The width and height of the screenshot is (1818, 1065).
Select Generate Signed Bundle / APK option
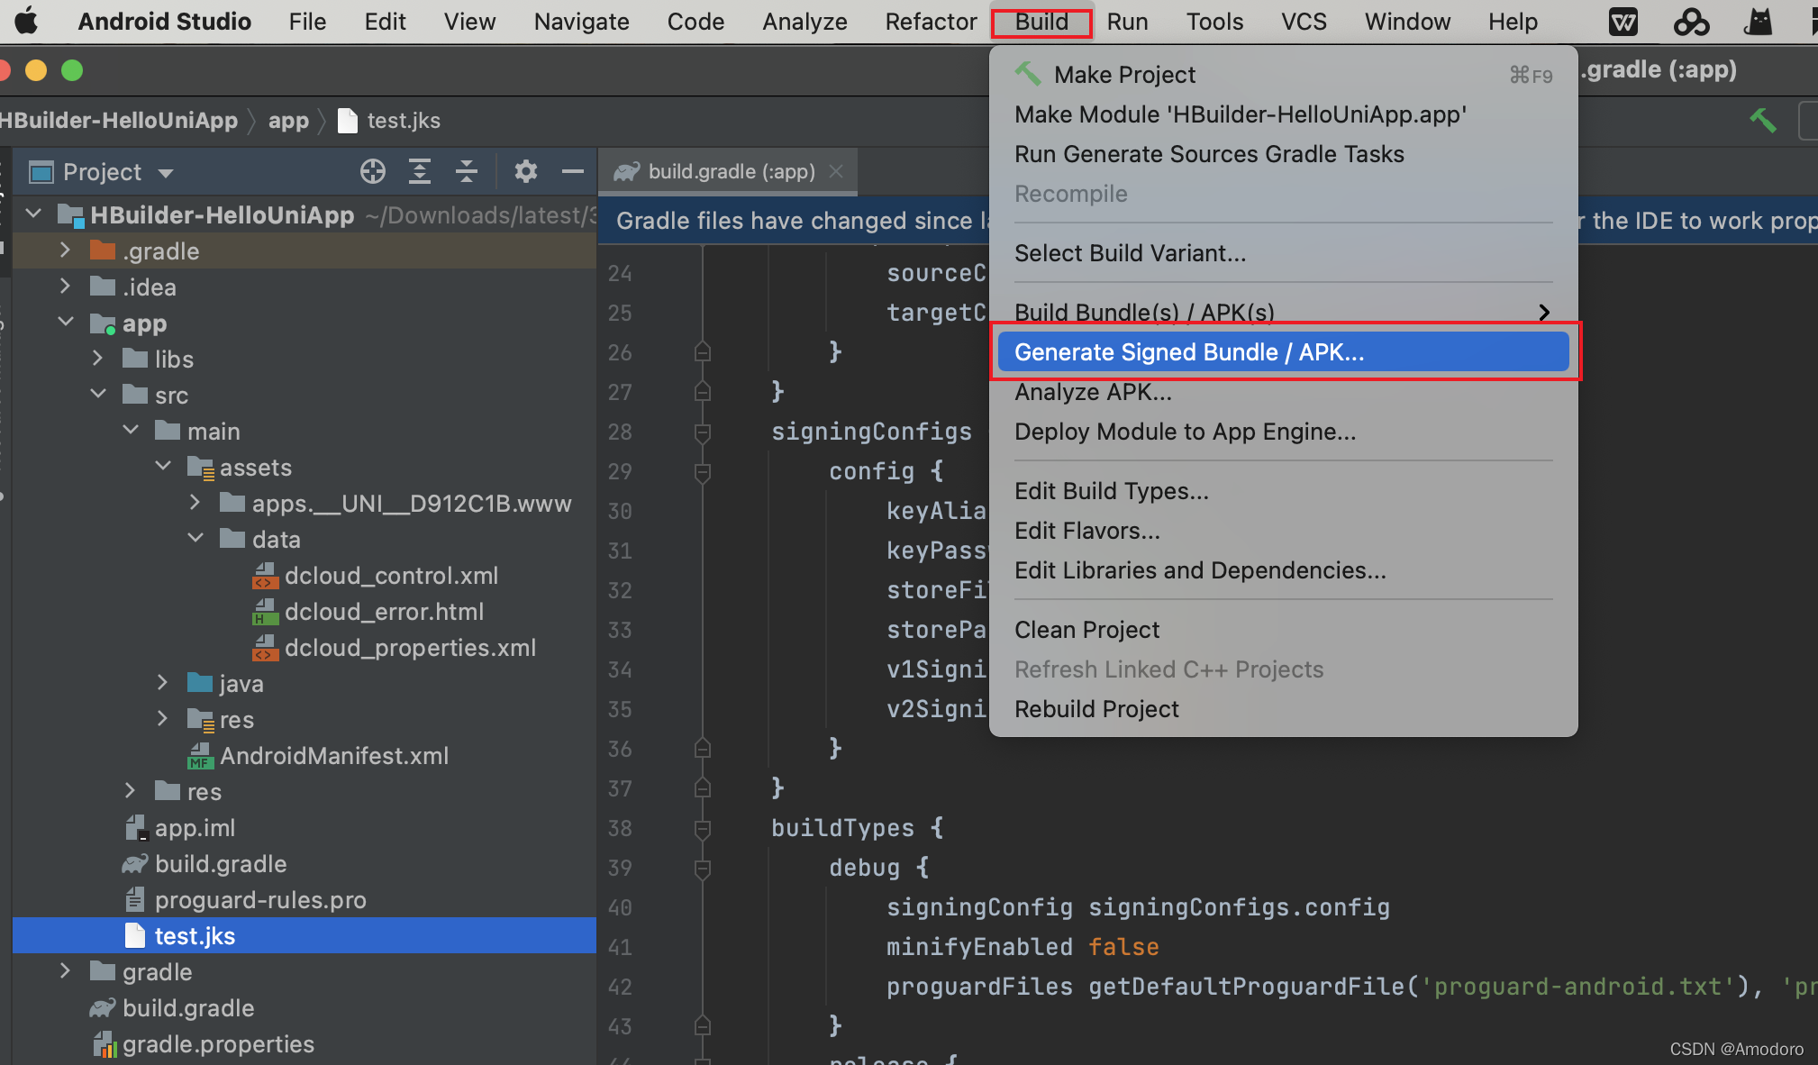point(1189,351)
